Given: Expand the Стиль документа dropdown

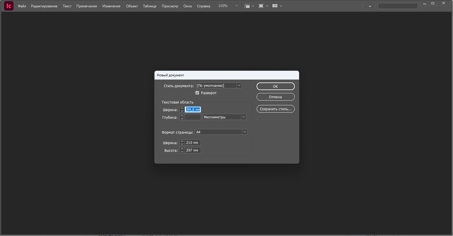Looking at the screenshot, I should 239,85.
